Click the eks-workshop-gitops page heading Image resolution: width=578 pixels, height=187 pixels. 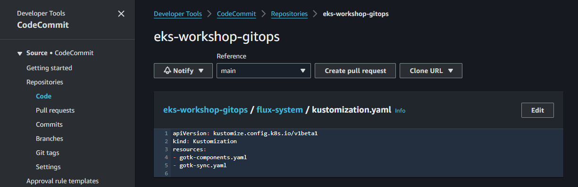point(217,37)
